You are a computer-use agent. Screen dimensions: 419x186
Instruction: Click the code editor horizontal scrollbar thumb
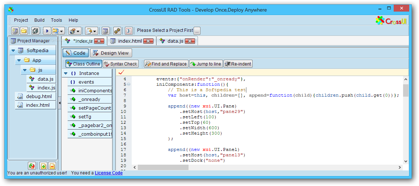pyautogui.click(x=163, y=167)
